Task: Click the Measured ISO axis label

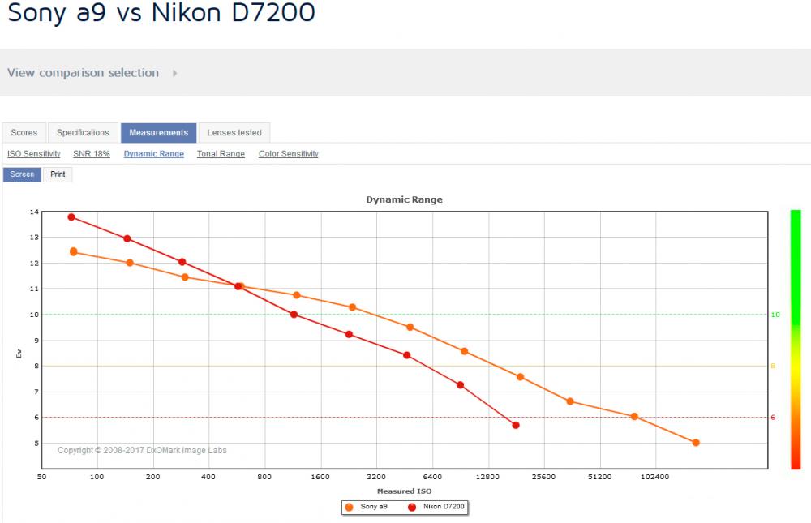Action: tap(405, 491)
